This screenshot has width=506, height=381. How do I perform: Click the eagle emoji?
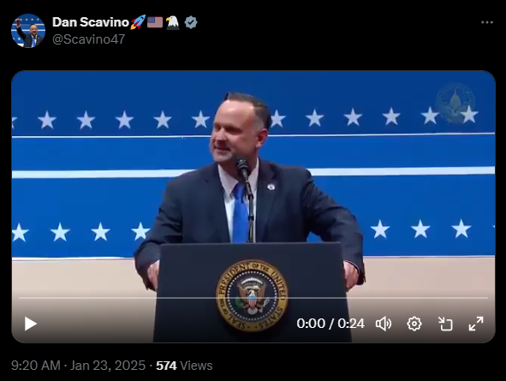(x=173, y=22)
